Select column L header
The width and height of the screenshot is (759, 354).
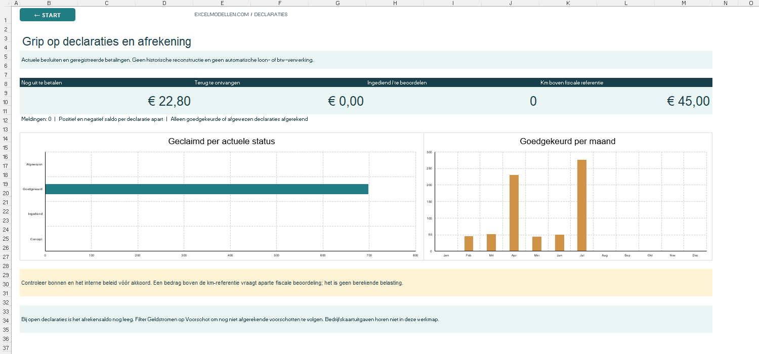tap(625, 3)
